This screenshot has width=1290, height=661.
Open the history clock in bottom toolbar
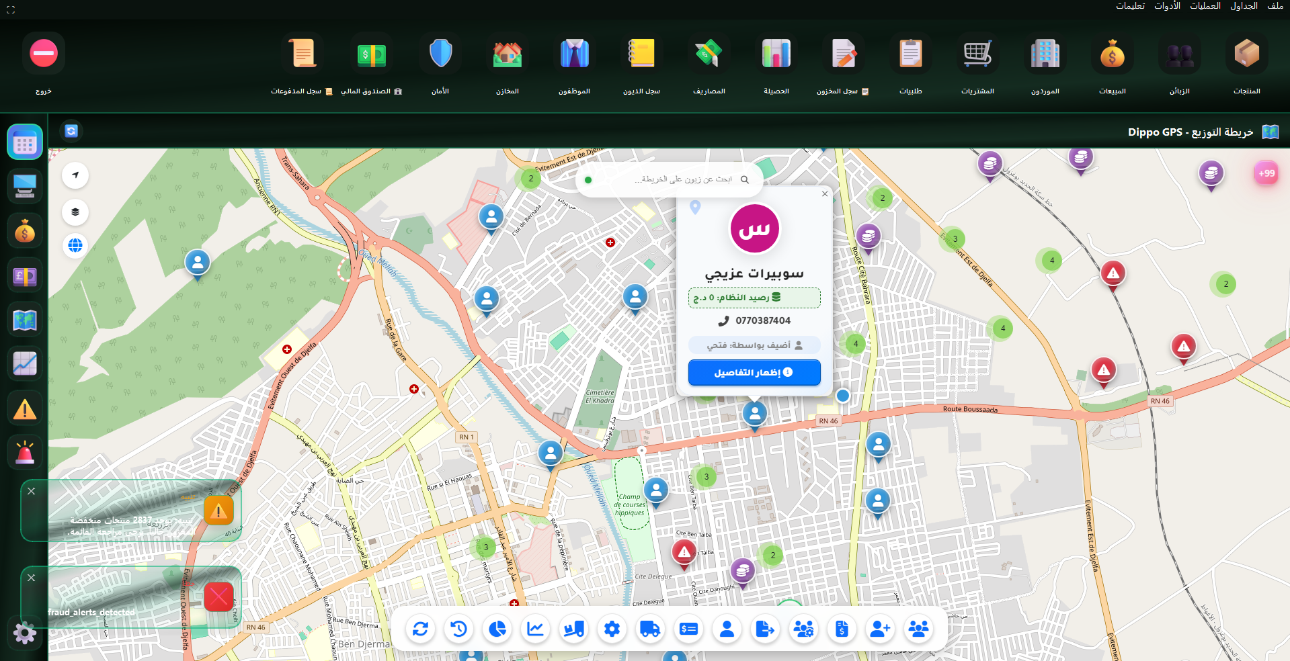pos(459,629)
